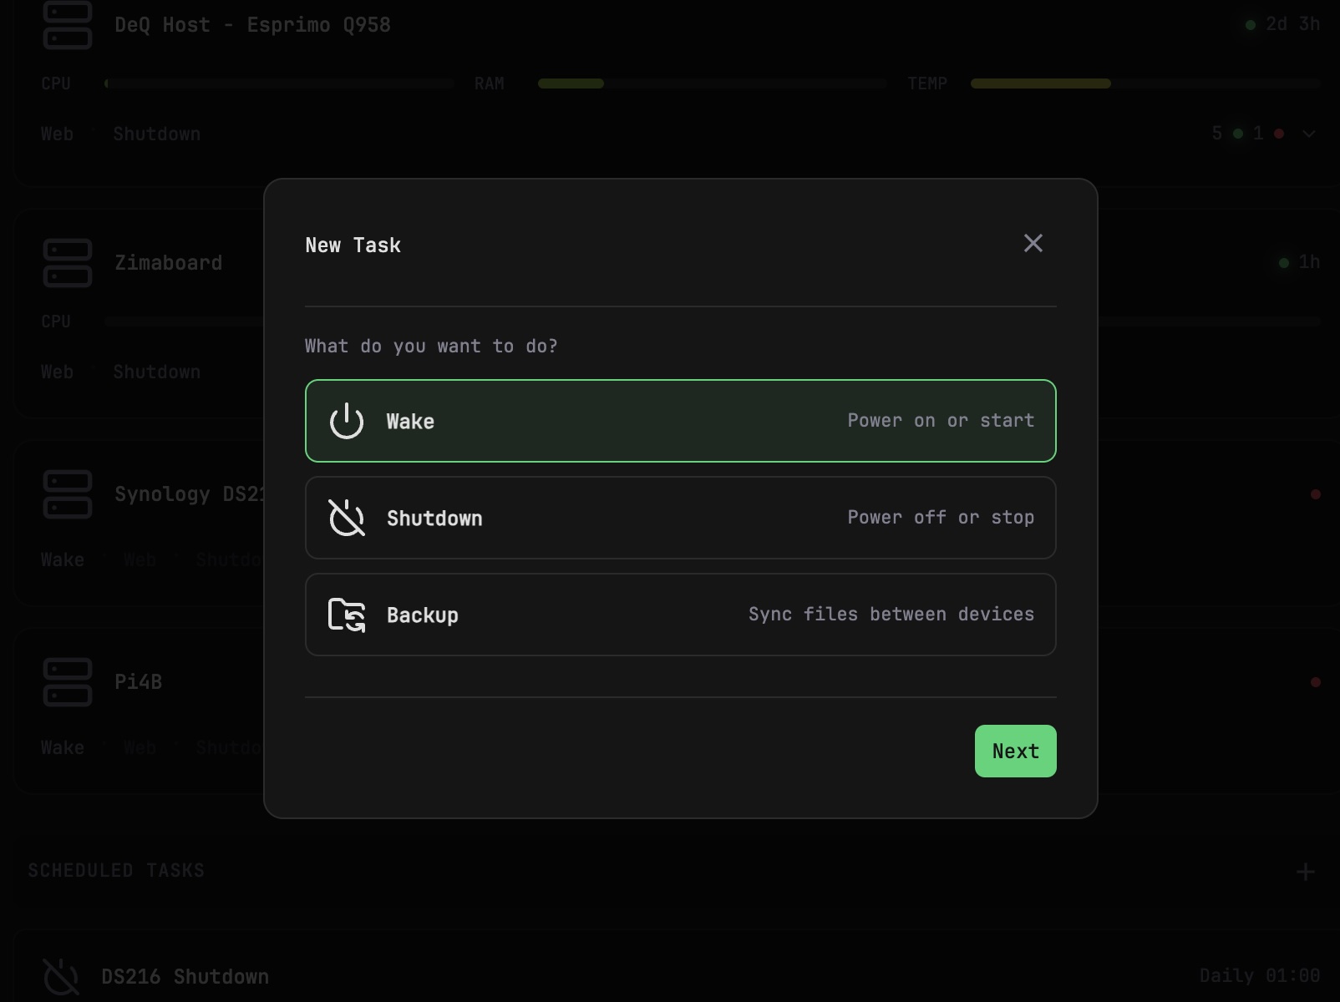Image resolution: width=1340 pixels, height=1002 pixels.
Task: Add a scheduled task with plus icon
Action: pos(1305,872)
